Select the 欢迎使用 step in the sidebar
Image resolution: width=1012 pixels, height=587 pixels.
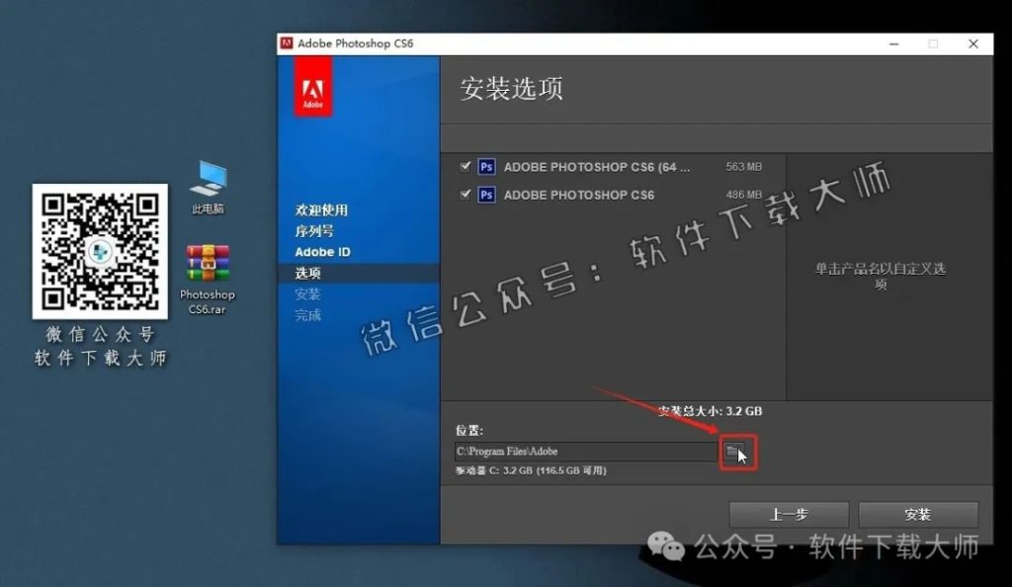[x=321, y=210]
